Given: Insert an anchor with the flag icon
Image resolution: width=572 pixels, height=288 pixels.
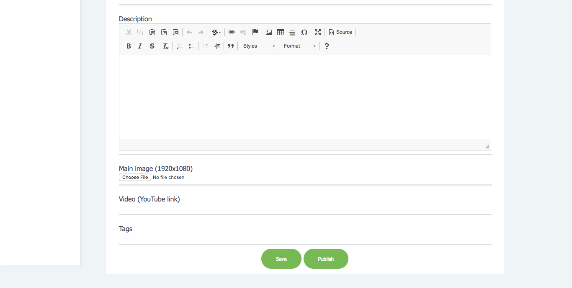Looking at the screenshot, I should point(255,32).
